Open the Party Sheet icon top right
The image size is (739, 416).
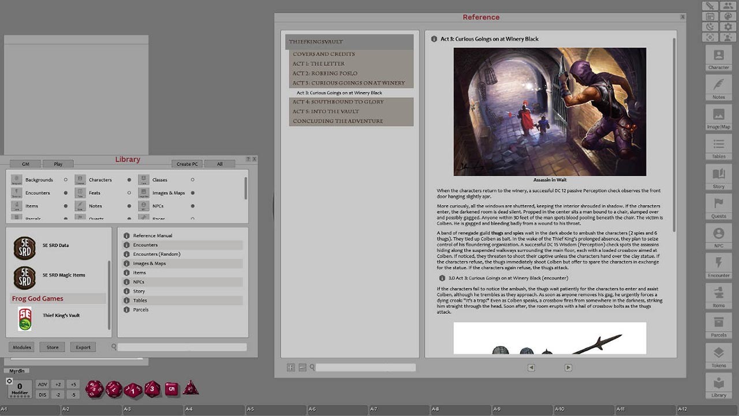coord(728,6)
